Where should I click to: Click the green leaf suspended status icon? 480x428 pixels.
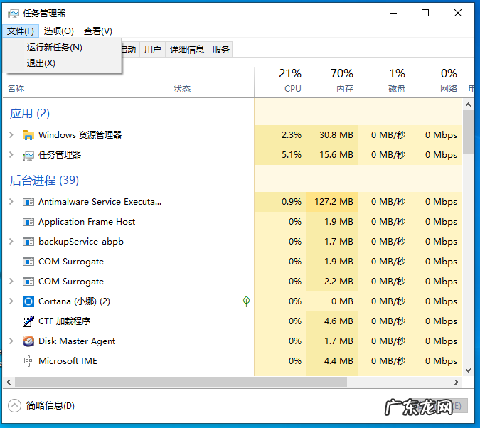[x=246, y=301]
